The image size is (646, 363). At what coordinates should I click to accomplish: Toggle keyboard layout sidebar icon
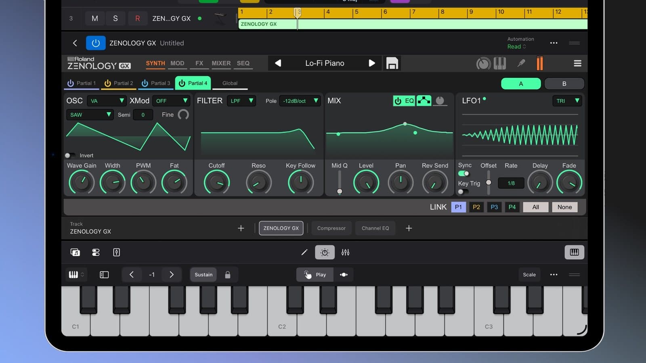(104, 275)
